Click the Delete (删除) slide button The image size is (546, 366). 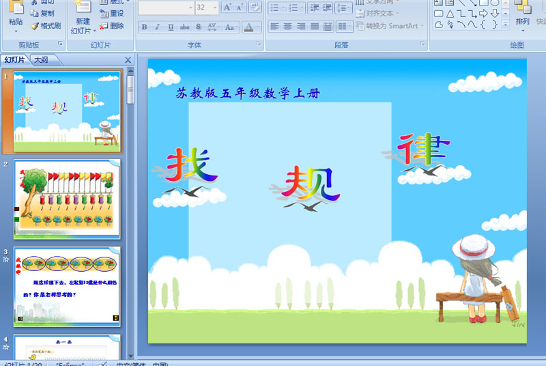[x=112, y=26]
